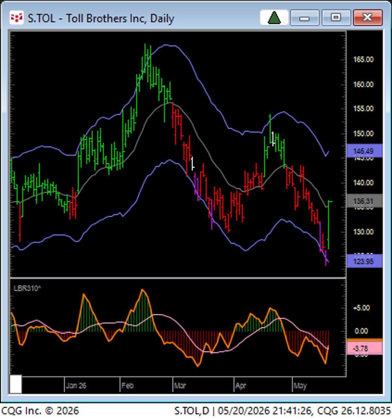Minimize the Toll Brothers chart window
Image resolution: width=392 pixels, height=418 pixels.
pos(304,18)
